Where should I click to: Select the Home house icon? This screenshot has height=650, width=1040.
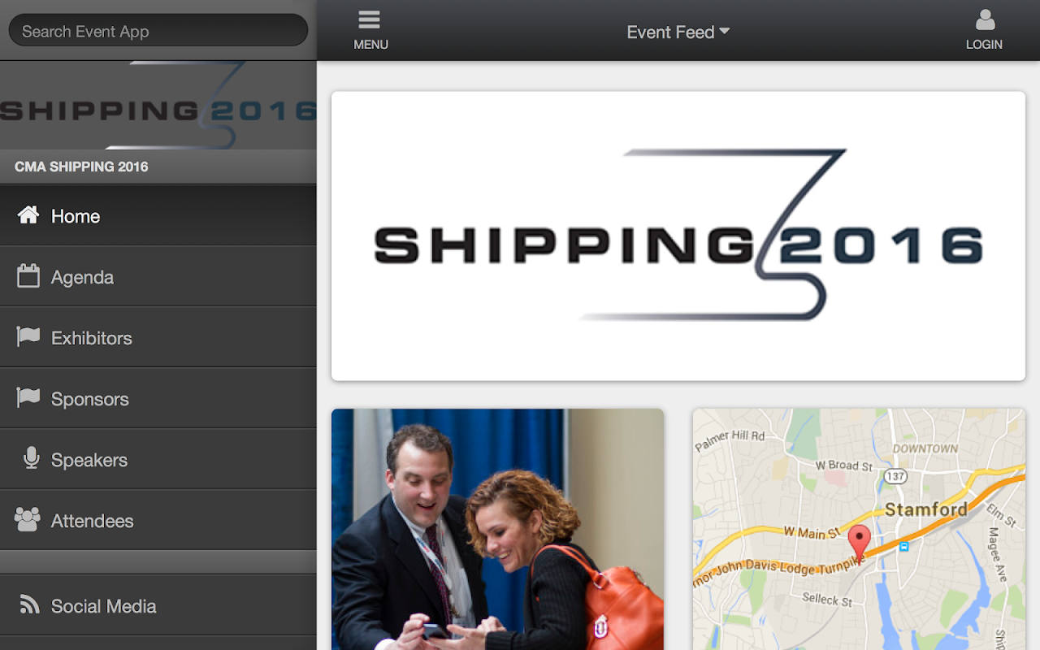point(28,215)
